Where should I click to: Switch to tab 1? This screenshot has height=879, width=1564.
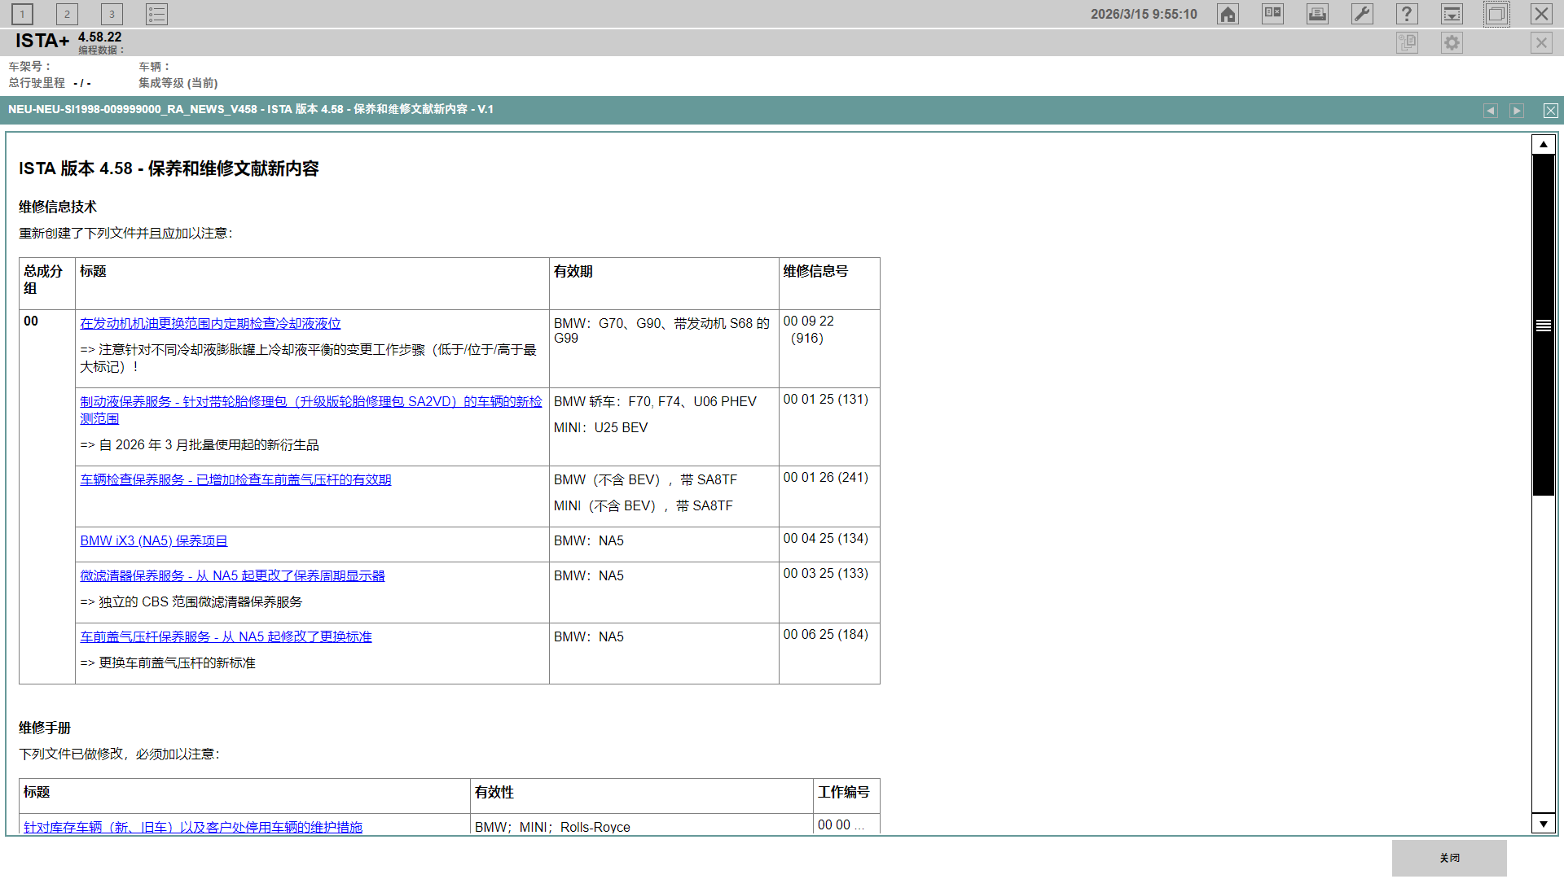(x=22, y=14)
